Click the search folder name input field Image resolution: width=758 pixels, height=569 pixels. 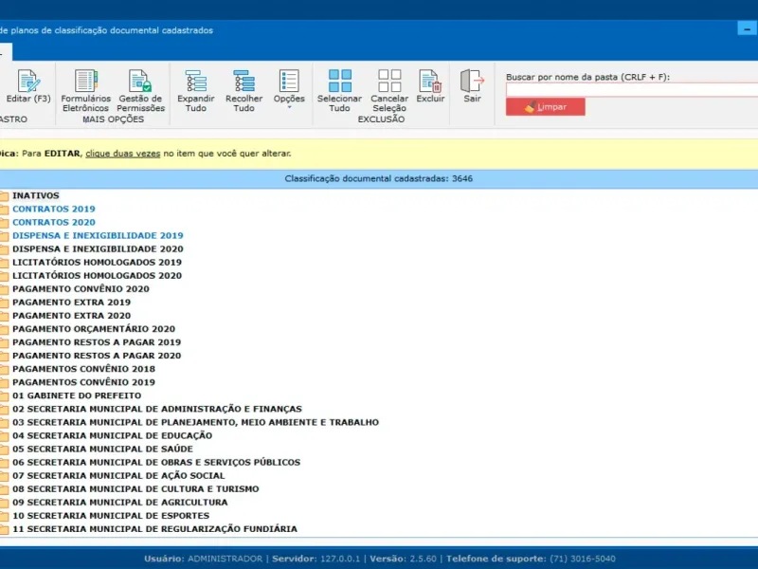coord(631,89)
